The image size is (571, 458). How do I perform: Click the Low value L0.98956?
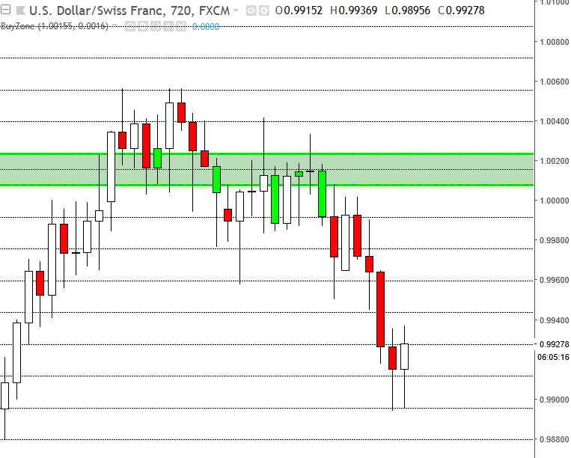408,10
